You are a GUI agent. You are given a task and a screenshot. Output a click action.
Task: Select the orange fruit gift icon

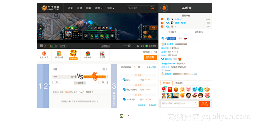point(182,95)
